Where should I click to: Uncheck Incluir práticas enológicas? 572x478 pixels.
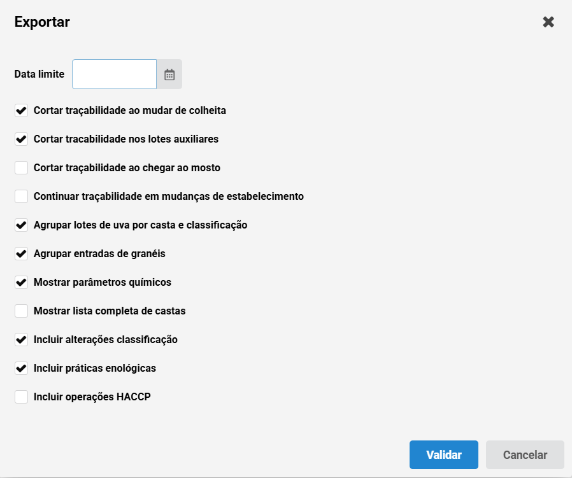coord(21,369)
